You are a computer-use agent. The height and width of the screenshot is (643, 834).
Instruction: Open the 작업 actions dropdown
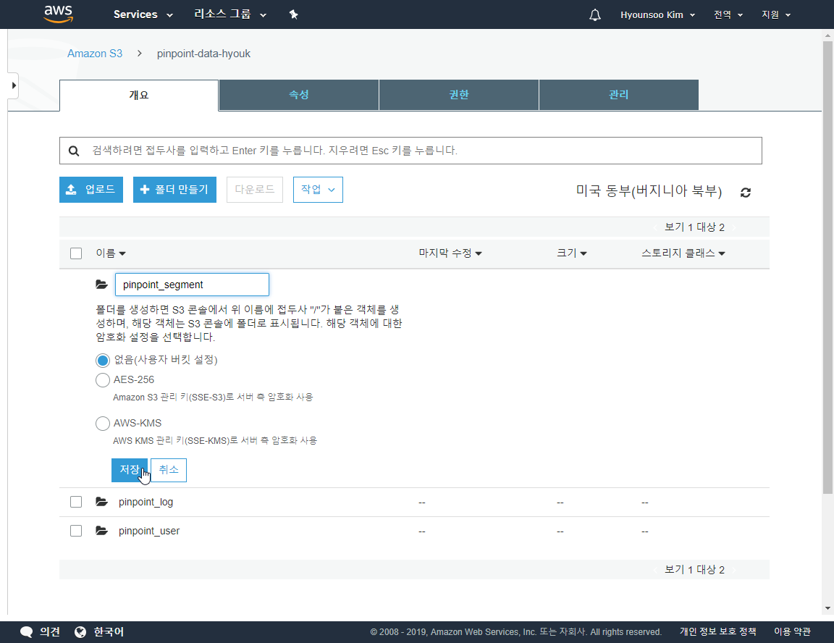tap(318, 190)
